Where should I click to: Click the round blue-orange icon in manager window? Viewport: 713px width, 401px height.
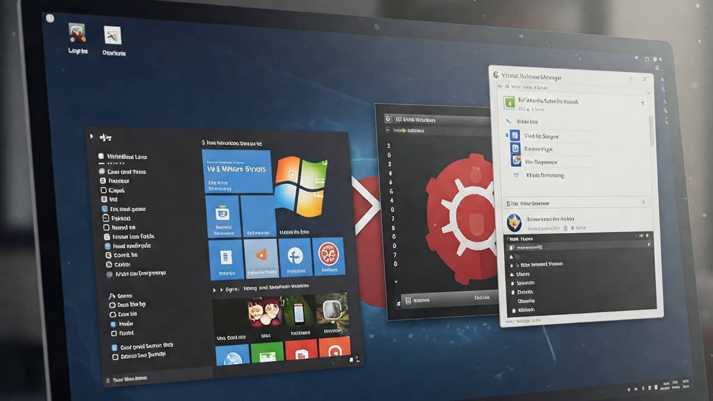[x=514, y=222]
